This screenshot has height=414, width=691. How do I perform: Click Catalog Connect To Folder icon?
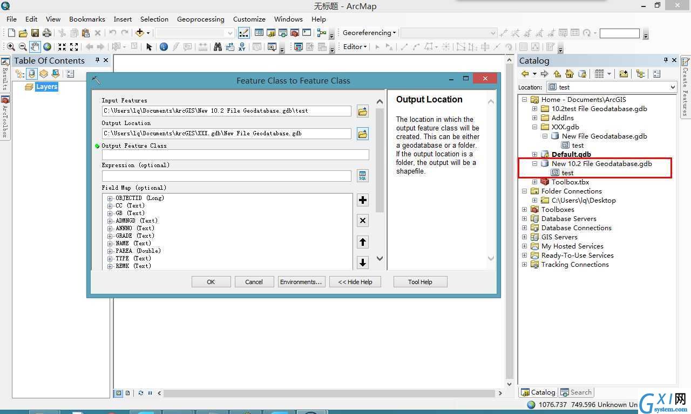pyautogui.click(x=624, y=74)
